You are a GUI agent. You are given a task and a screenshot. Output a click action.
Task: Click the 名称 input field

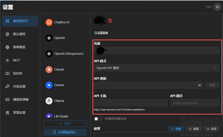[157, 50]
